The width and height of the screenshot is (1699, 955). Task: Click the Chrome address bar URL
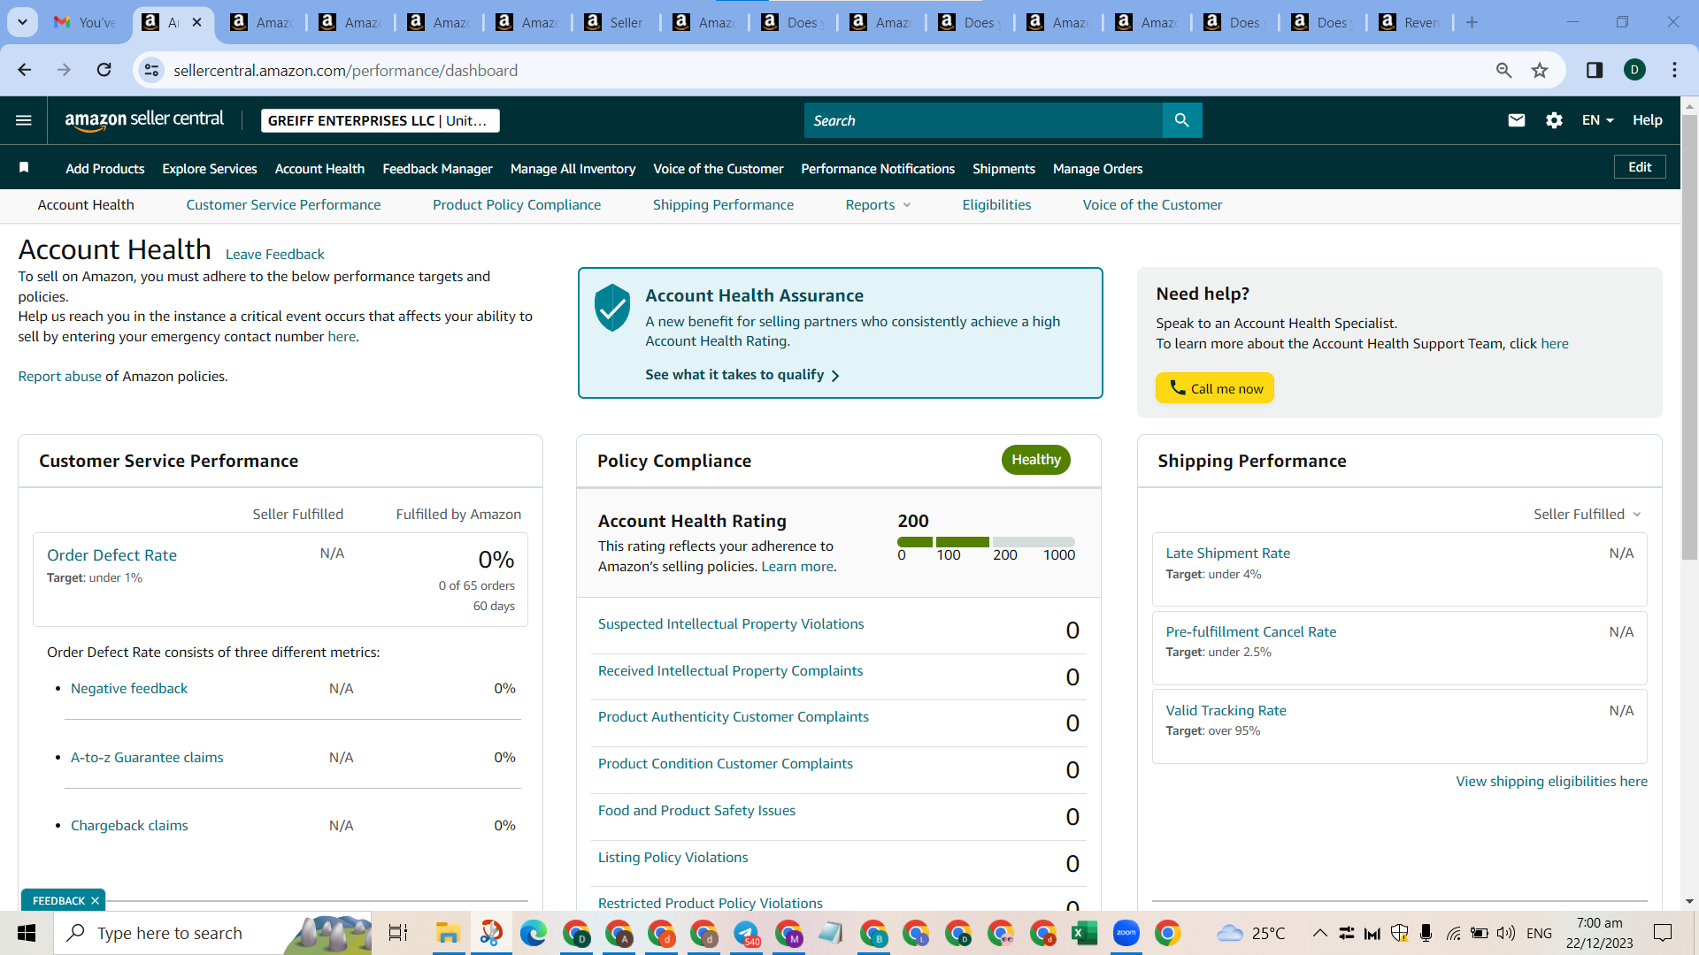tap(345, 70)
